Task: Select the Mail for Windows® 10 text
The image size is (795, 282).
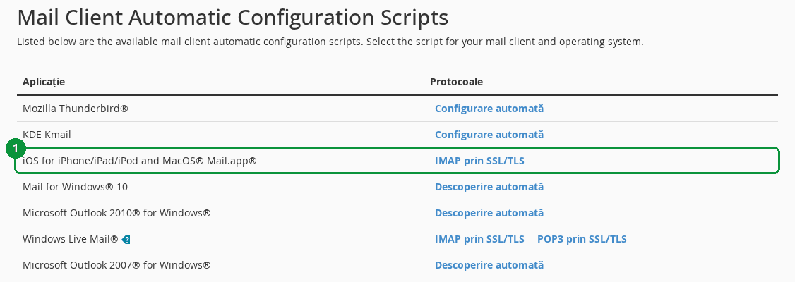Action: point(75,187)
